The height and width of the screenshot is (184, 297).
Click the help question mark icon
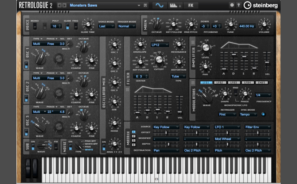[x=239, y=5]
